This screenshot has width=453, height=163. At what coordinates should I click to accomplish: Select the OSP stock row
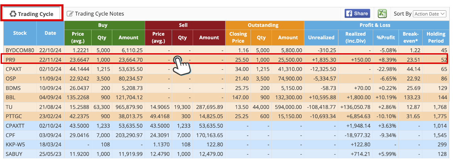226,79
